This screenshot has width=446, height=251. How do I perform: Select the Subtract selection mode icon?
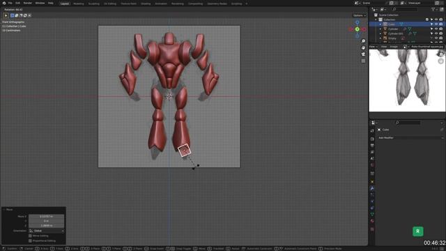click(x=21, y=15)
